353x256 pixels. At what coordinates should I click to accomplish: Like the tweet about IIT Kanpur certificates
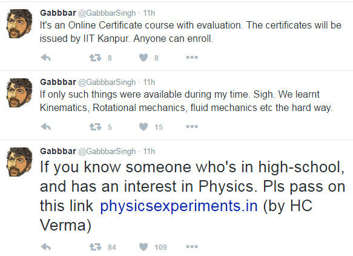[144, 58]
